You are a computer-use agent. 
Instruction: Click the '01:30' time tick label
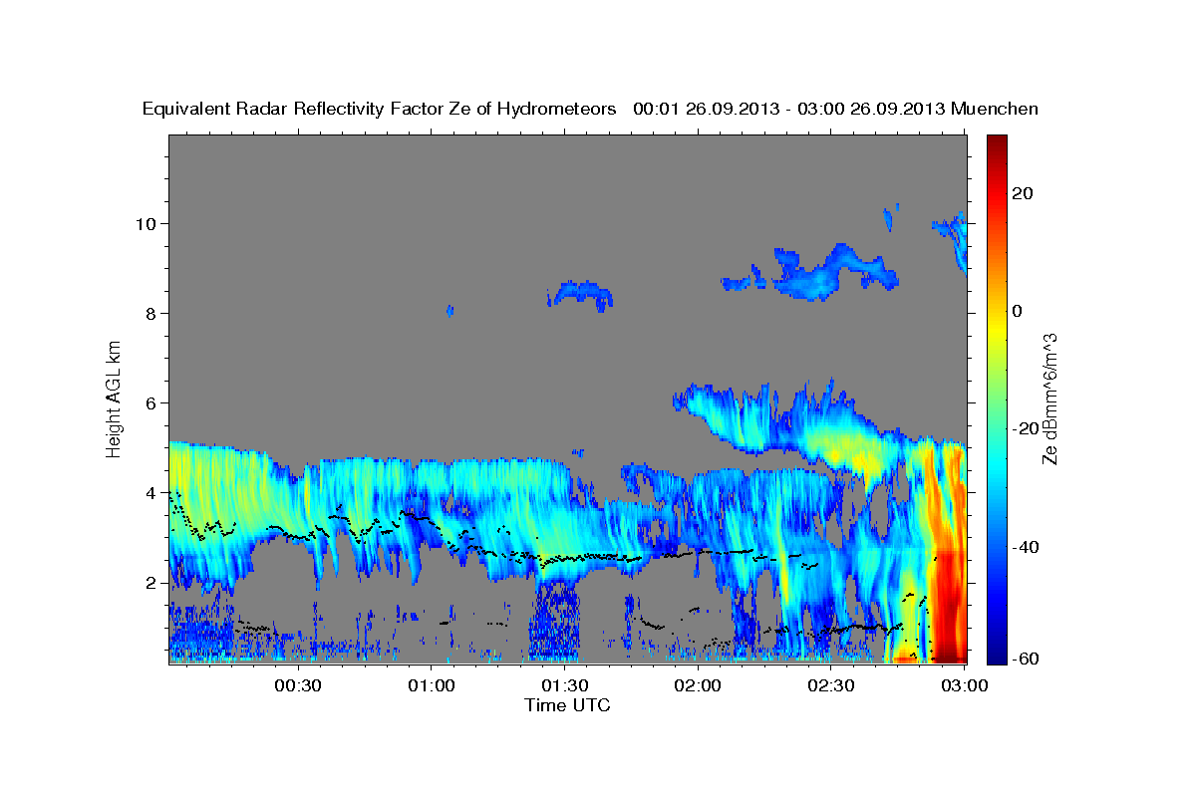click(564, 685)
